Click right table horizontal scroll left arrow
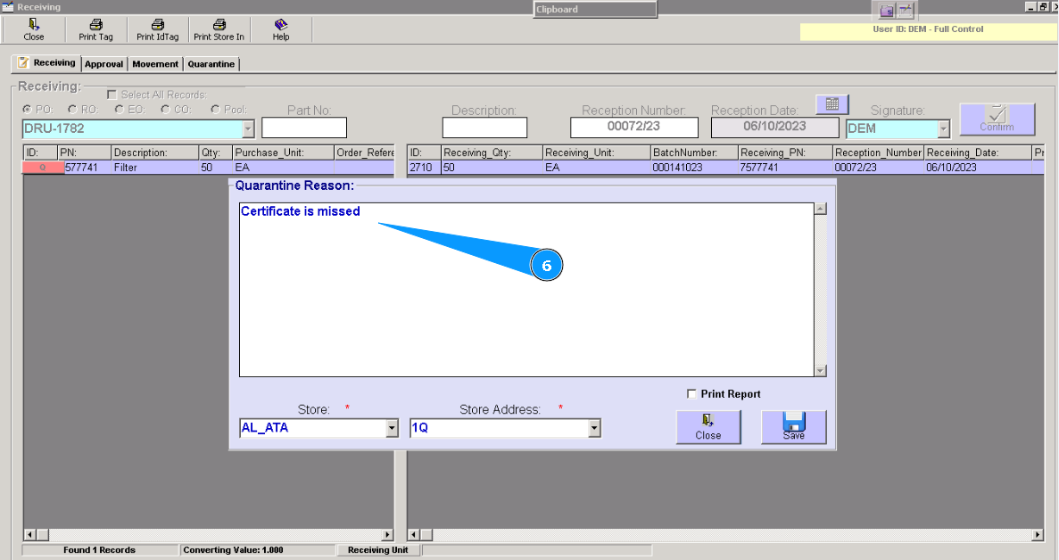 [414, 534]
